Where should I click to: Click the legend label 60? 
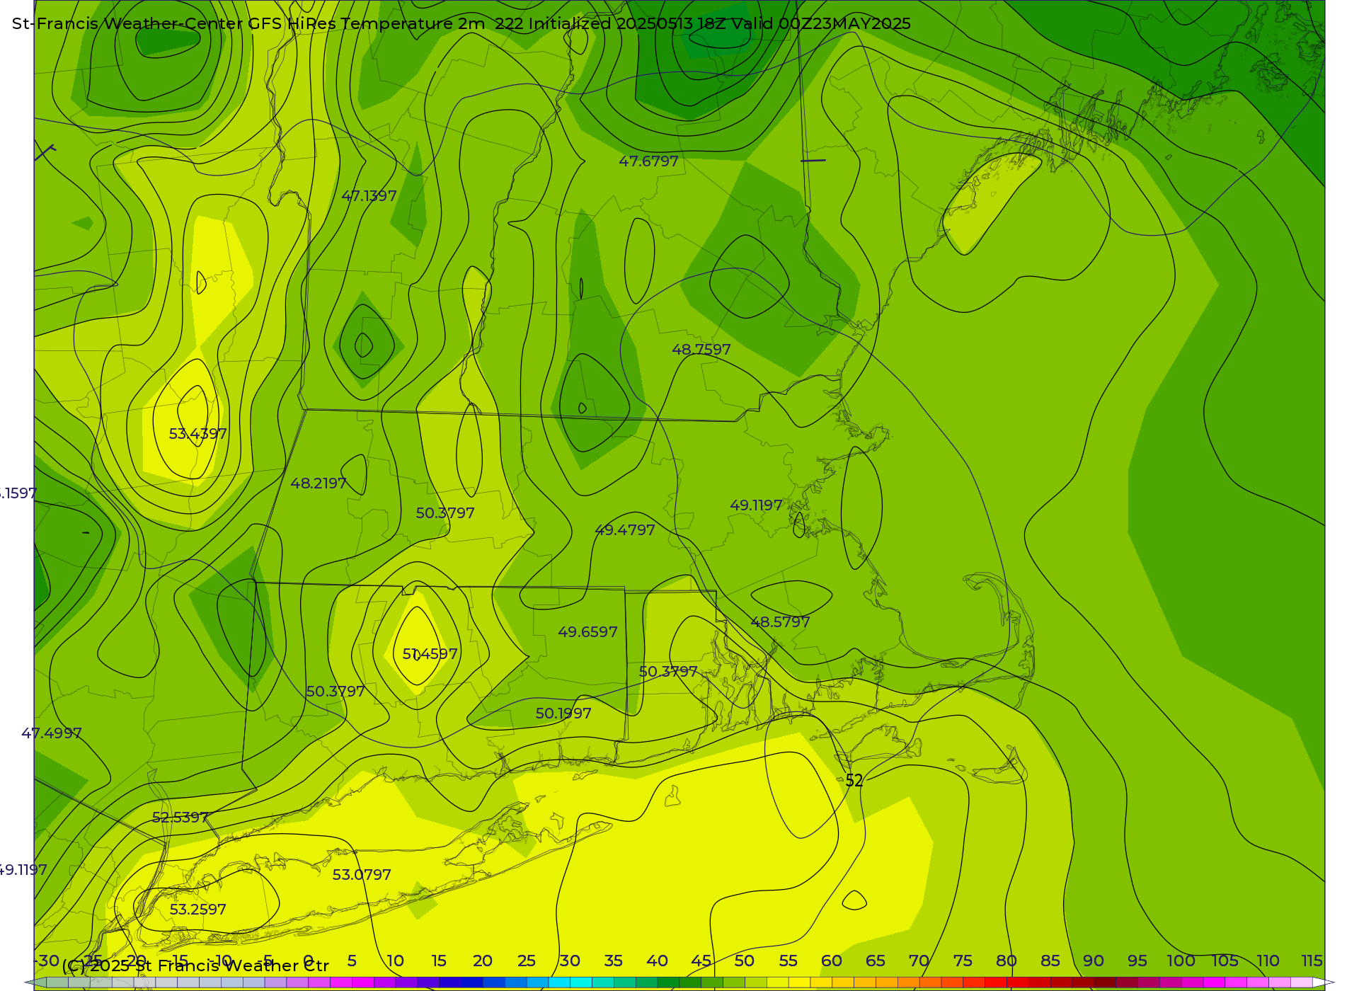pos(832,961)
